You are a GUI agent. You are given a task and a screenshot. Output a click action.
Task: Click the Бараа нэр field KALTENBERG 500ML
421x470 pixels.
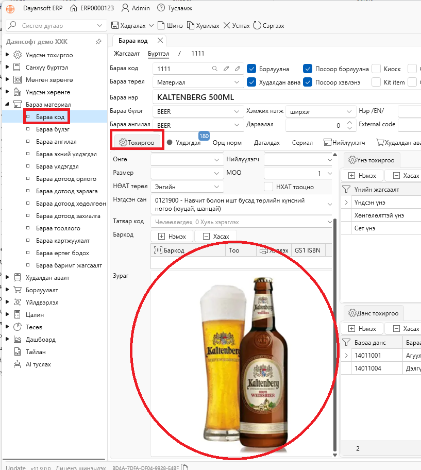click(287, 97)
